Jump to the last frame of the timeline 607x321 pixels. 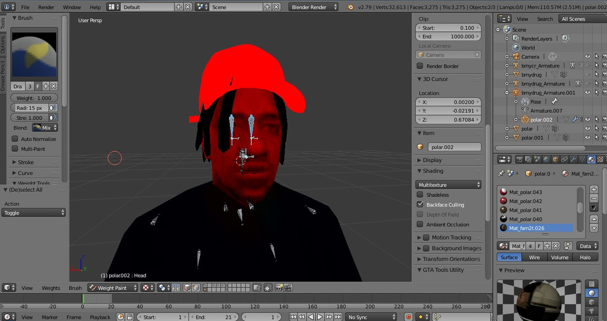click(x=338, y=317)
